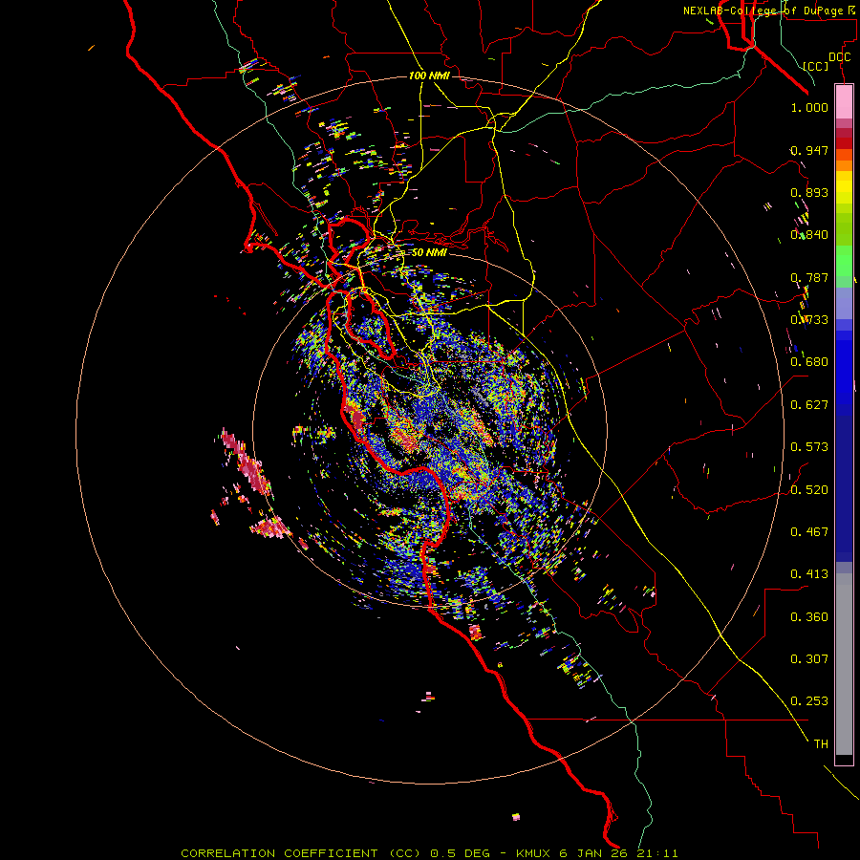Select the "0.307" scale value
This screenshot has height=860, width=860.
click(809, 659)
